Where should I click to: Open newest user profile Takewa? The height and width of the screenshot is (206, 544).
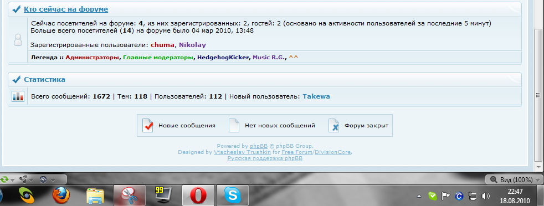[x=316, y=96]
